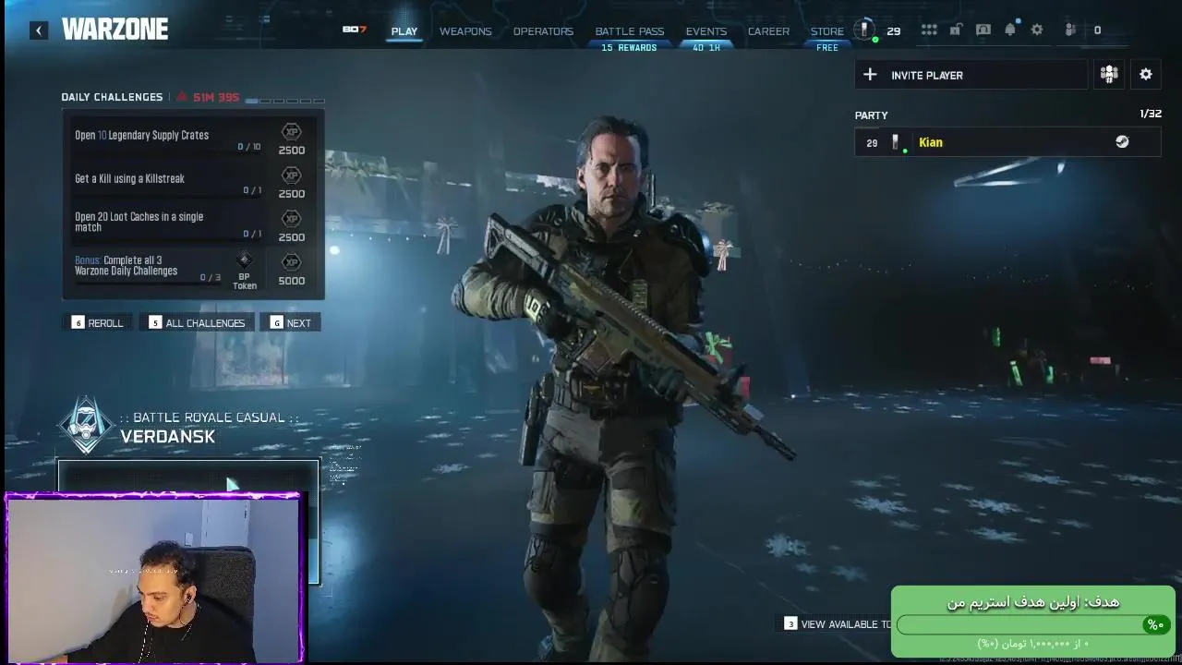Open the social friends icon
This screenshot has height=665, width=1182.
coord(1070,30)
